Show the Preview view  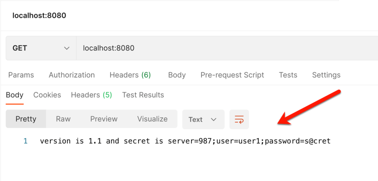[x=104, y=119]
